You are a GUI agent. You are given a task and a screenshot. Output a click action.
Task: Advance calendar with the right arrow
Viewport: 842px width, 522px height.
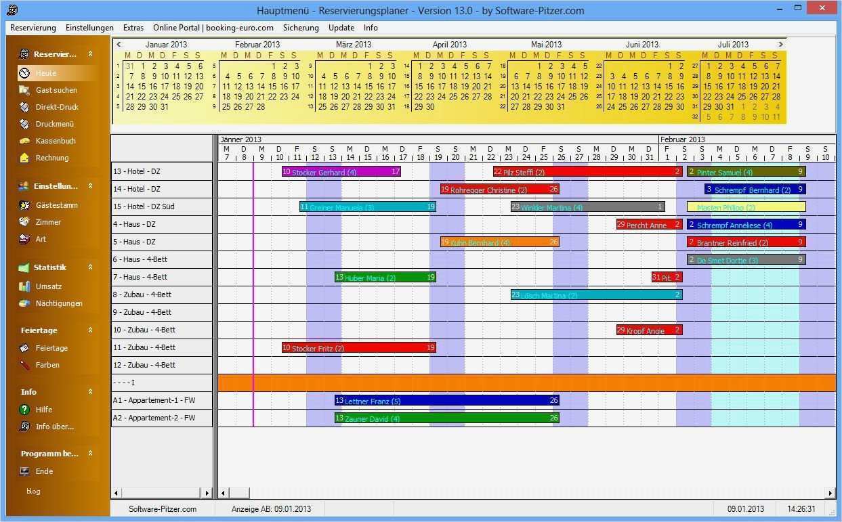[780, 44]
